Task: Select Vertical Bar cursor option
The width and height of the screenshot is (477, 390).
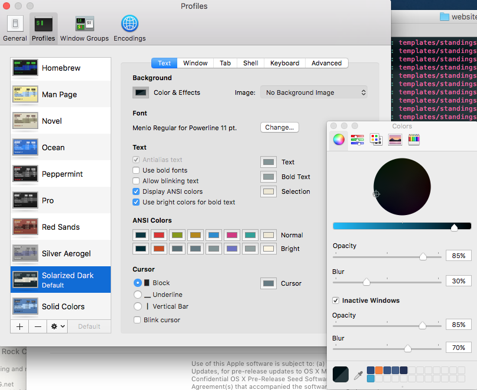Action: point(138,306)
